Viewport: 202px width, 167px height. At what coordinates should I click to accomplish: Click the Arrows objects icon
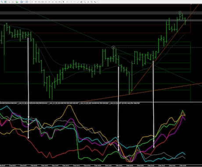pyautogui.click(x=95, y=2)
